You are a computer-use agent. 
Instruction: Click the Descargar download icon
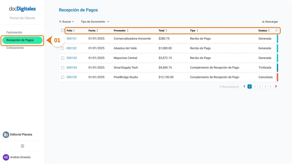click(x=263, y=21)
